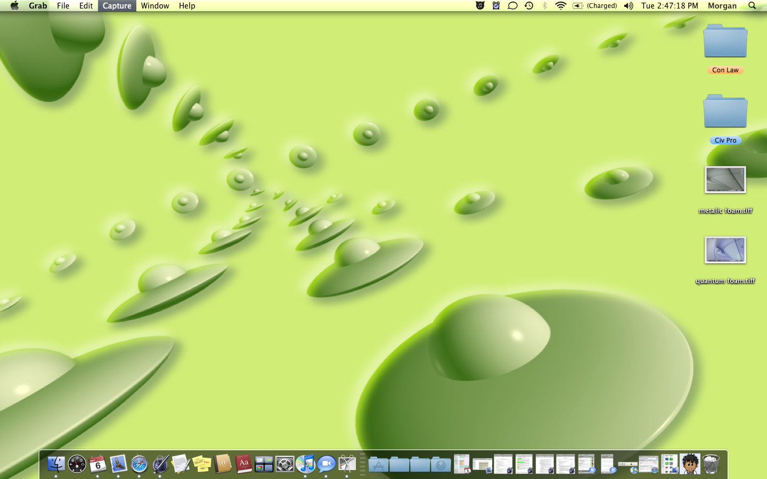The image size is (767, 479).
Task: Click the alarm clock menu bar icon
Action: [x=496, y=6]
